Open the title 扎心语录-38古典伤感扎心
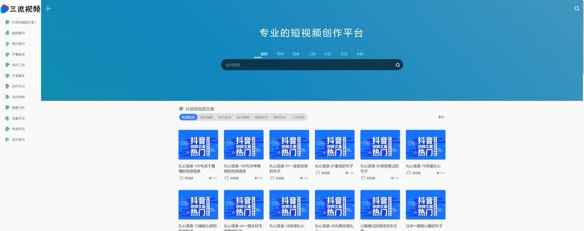The height and width of the screenshot is (231, 584). point(334,228)
